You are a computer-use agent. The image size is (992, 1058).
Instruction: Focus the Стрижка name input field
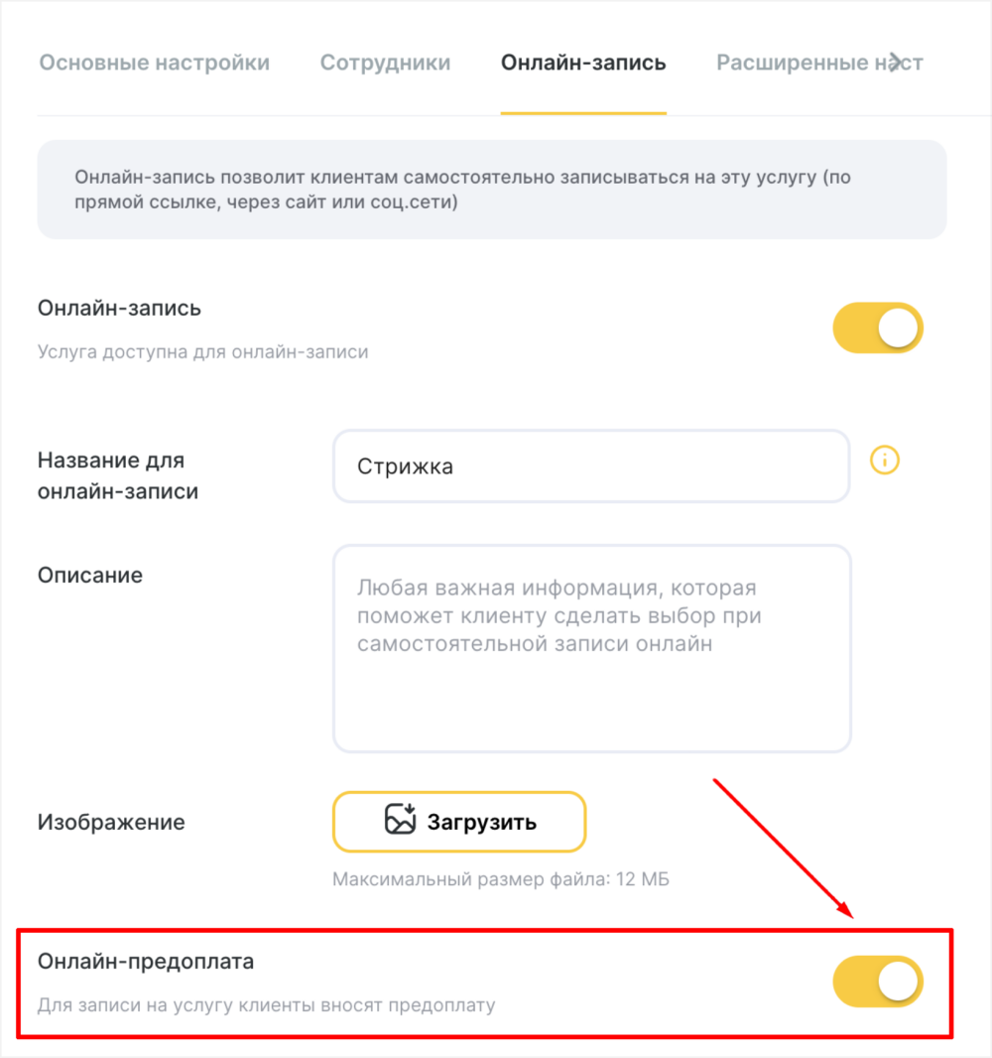pos(591,466)
